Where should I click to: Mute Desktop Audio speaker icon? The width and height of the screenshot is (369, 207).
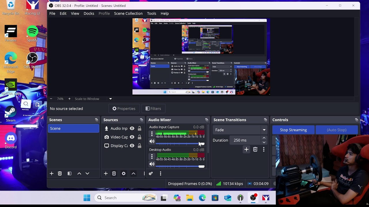(x=152, y=164)
